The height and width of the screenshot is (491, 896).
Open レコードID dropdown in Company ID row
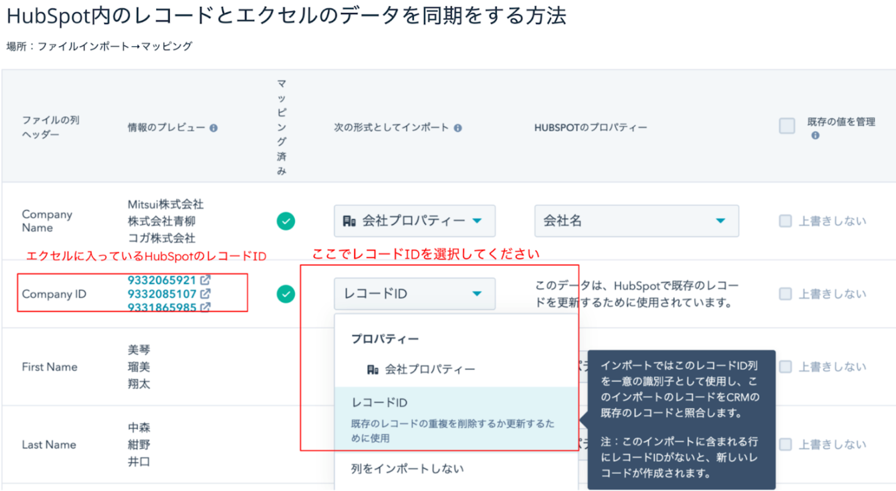415,294
